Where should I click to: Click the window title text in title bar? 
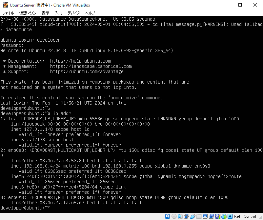pos(50,5)
